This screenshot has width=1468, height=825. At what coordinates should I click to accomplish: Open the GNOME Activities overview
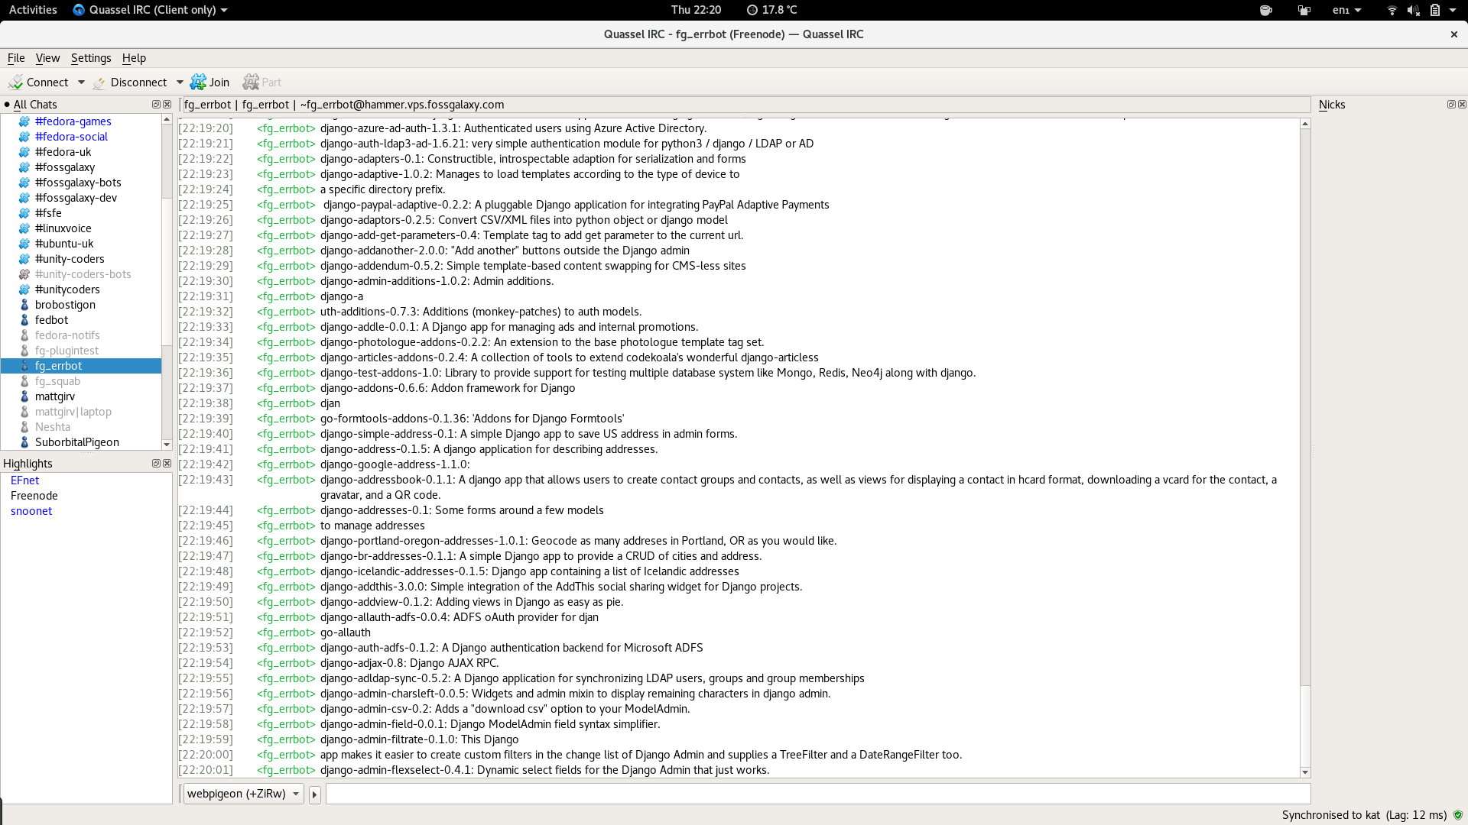(x=33, y=10)
